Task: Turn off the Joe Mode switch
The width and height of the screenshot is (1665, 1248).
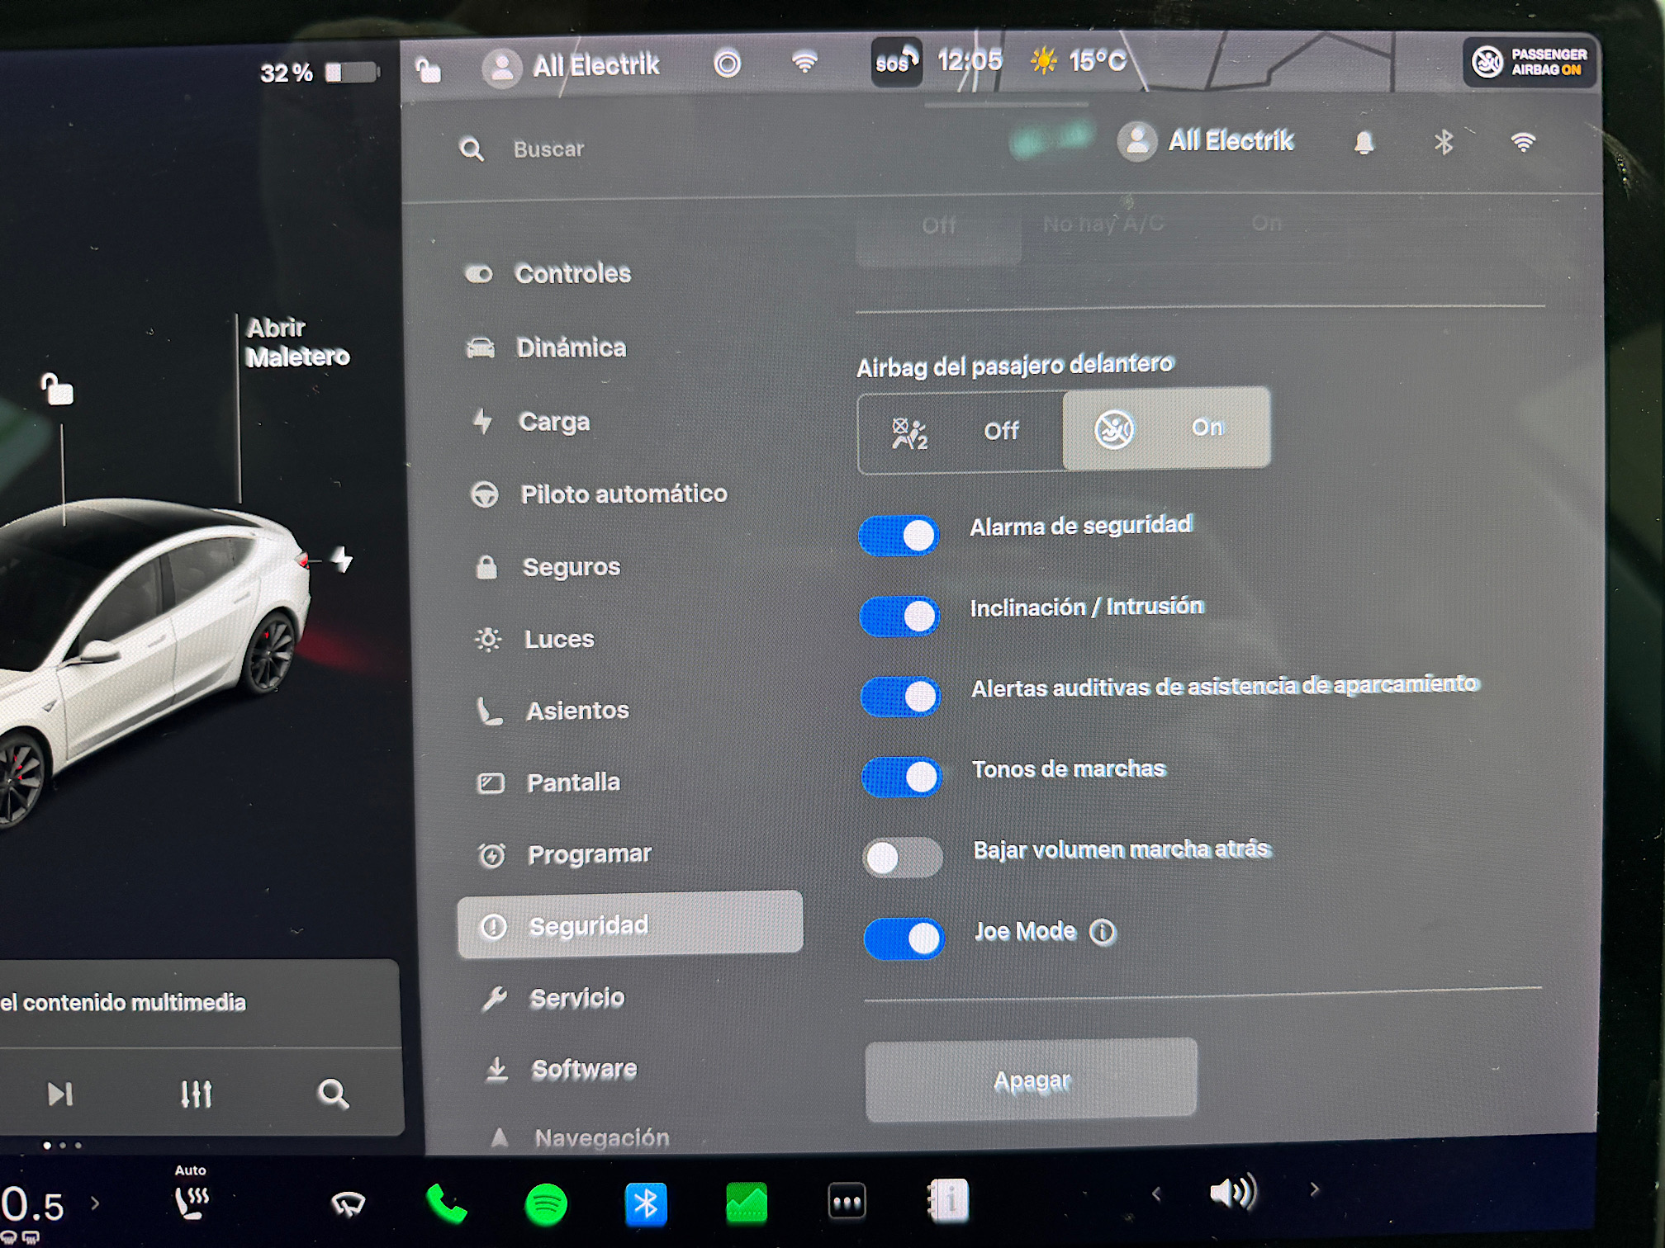Action: pyautogui.click(x=904, y=938)
